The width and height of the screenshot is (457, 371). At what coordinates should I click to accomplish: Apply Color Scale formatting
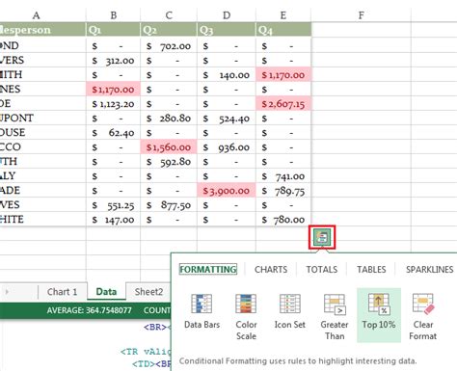coord(246,317)
